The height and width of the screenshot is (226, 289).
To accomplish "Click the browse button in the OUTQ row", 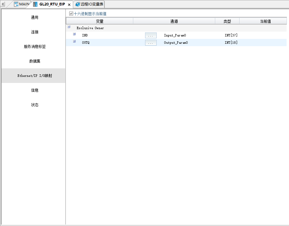I will (151, 43).
